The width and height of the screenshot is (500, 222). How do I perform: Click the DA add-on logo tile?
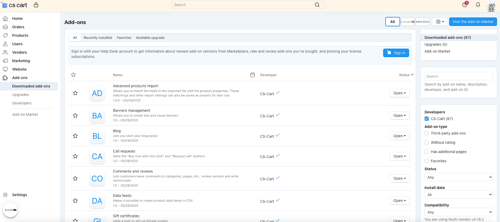click(97, 201)
